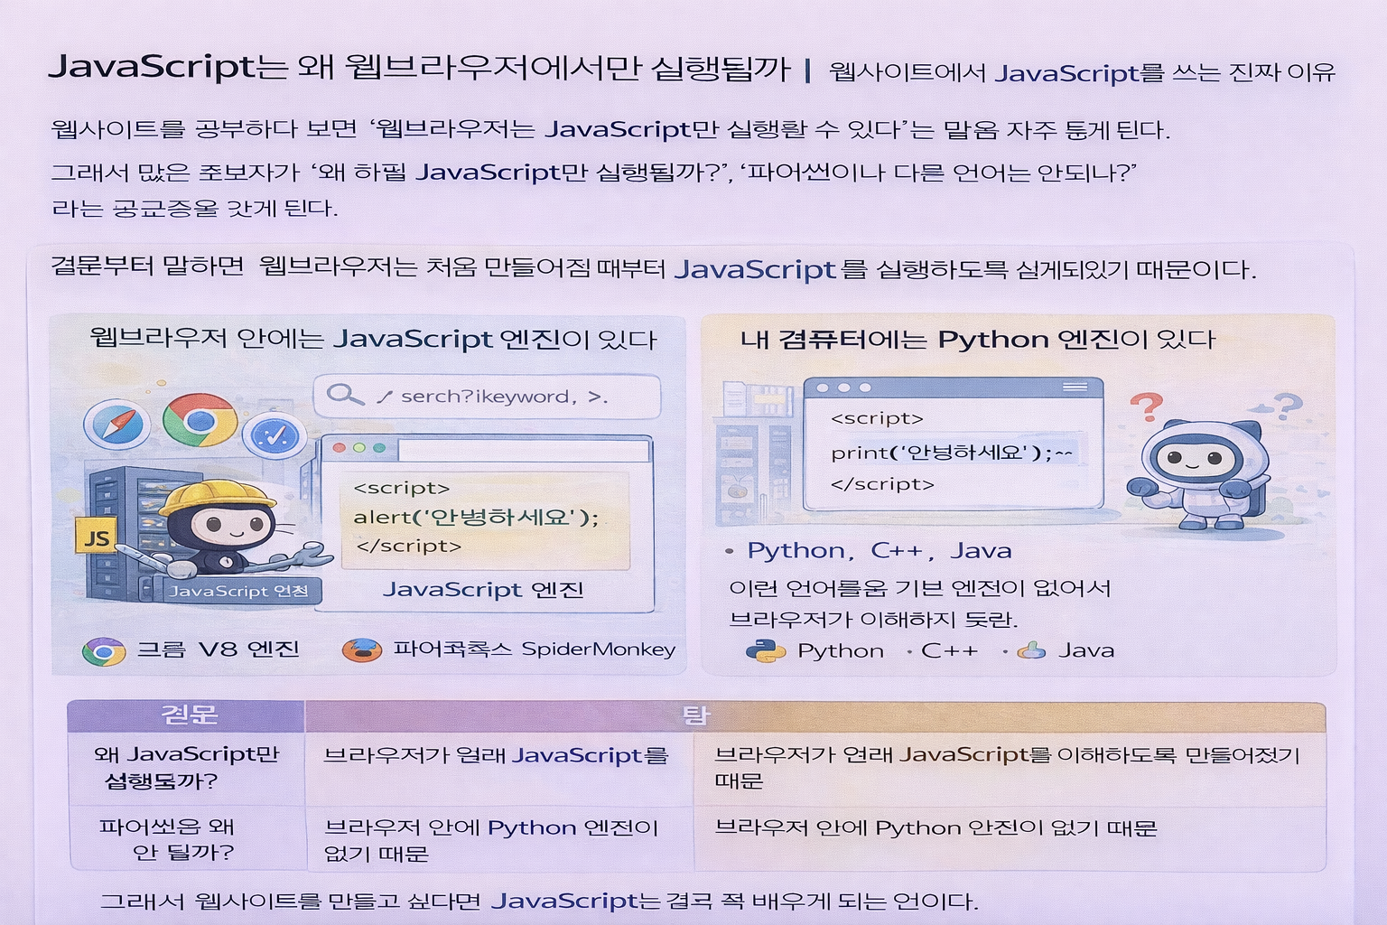Click heading '웹브라우저 안에는 JavaScript 엔진이 있다'
This screenshot has height=925, width=1387.
pyautogui.click(x=373, y=339)
